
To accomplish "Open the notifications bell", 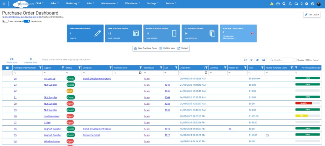I will tap(290, 4).
